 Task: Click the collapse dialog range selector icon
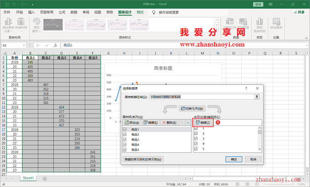click(x=257, y=97)
